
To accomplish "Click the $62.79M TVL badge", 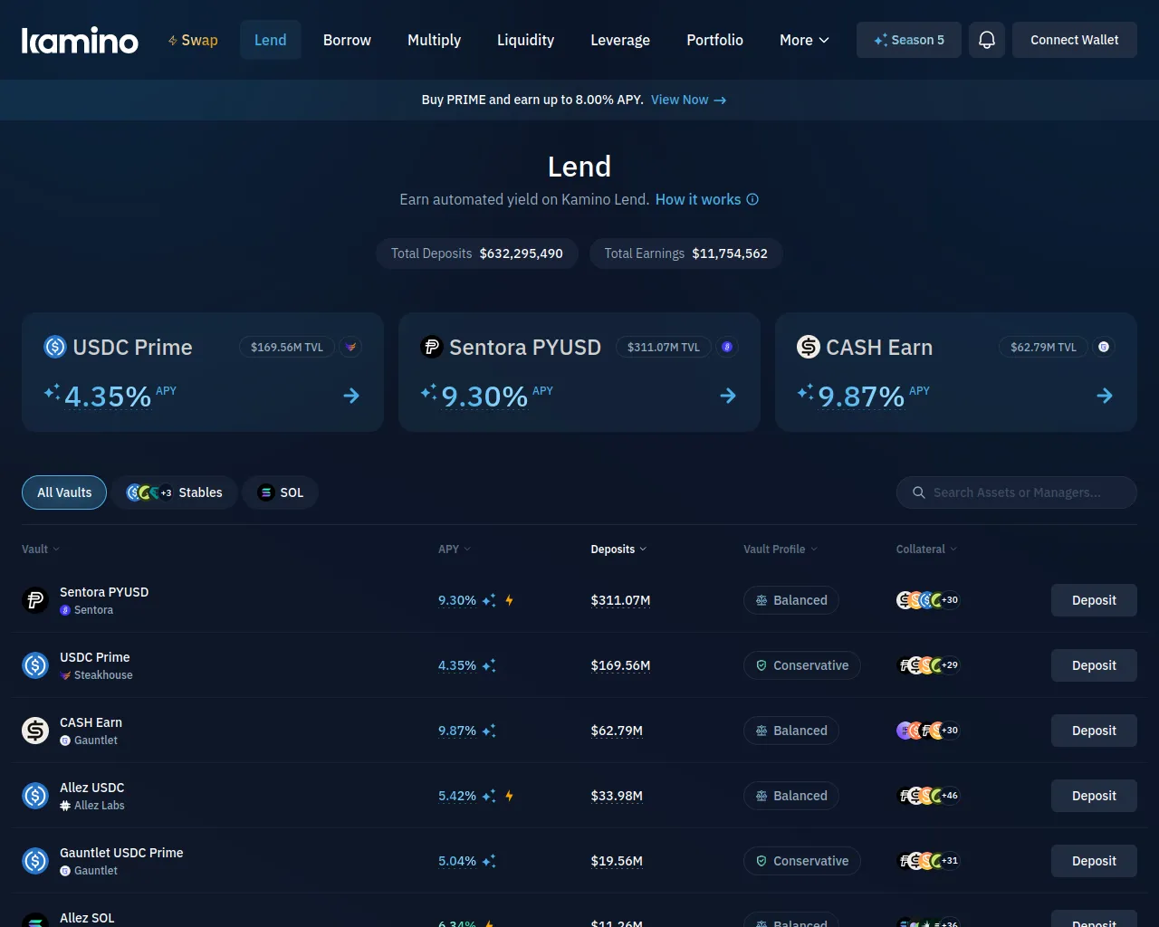I will click(x=1043, y=347).
